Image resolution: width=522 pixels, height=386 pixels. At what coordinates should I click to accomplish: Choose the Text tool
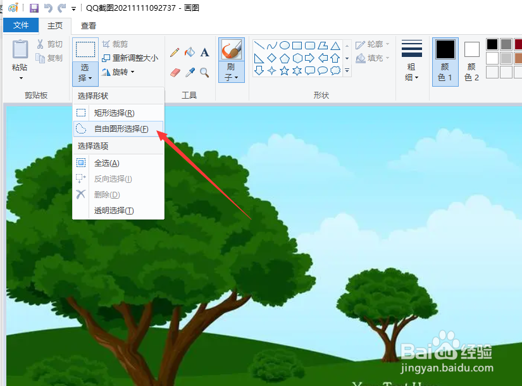click(x=204, y=52)
